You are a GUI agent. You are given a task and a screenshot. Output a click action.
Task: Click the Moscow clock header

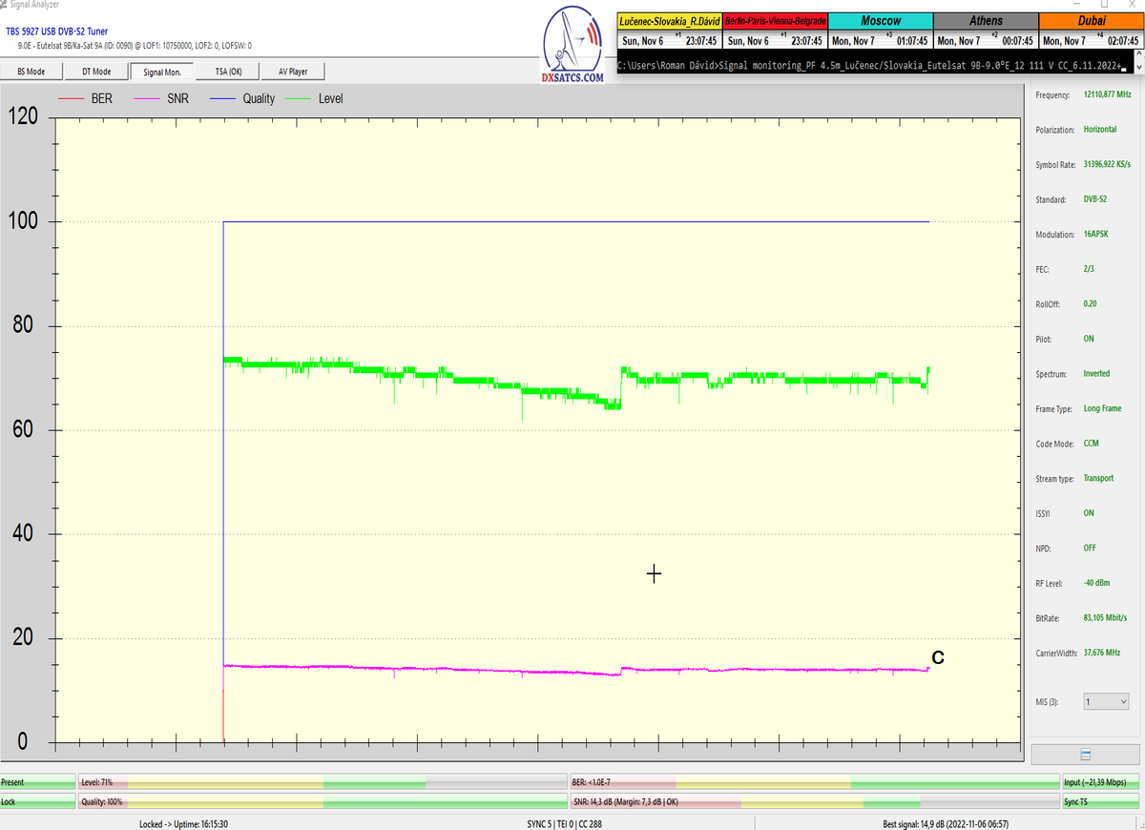(880, 20)
